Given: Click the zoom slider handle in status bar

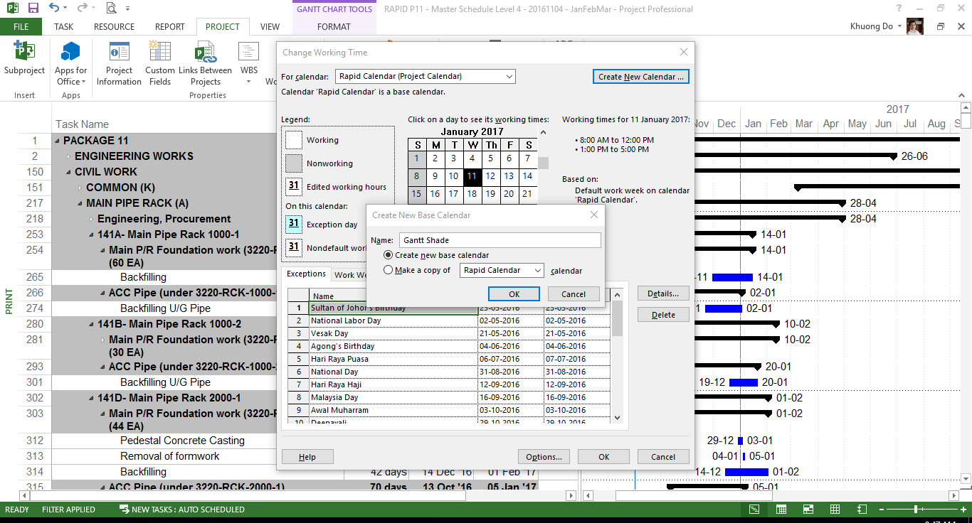Looking at the screenshot, I should click(915, 509).
